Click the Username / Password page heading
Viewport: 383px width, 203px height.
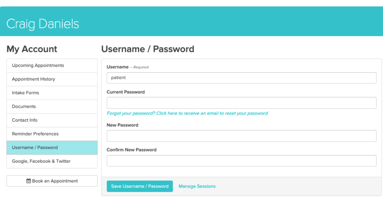click(x=148, y=49)
